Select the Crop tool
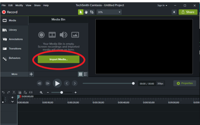The width and height of the screenshot is (200, 125). click(92, 12)
